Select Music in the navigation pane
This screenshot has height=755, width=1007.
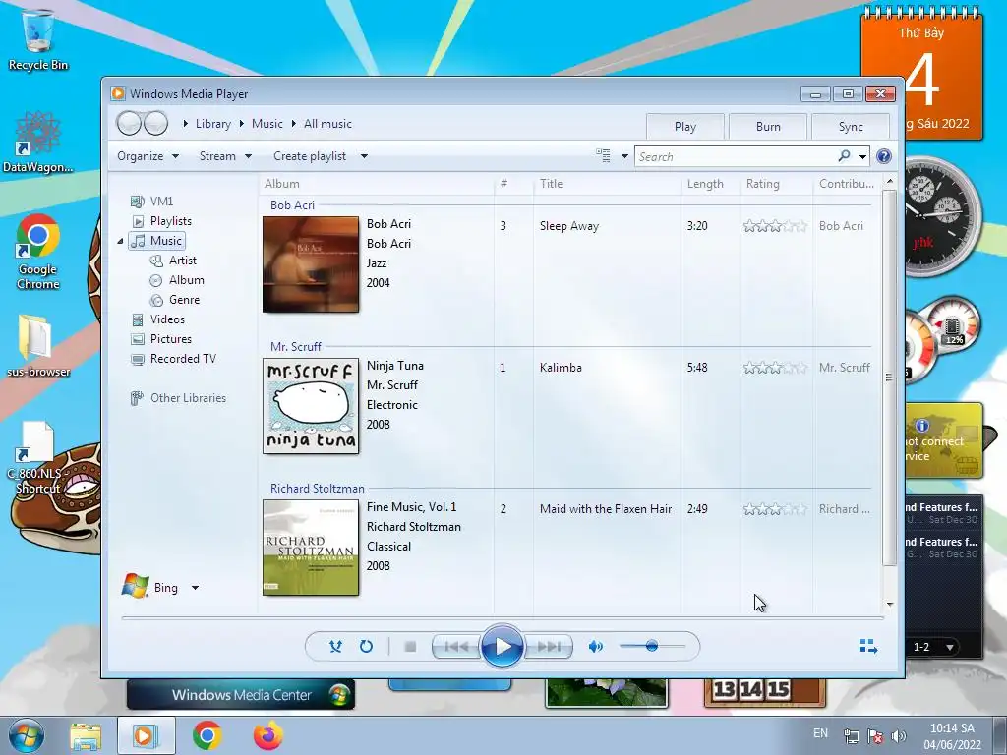point(157,241)
